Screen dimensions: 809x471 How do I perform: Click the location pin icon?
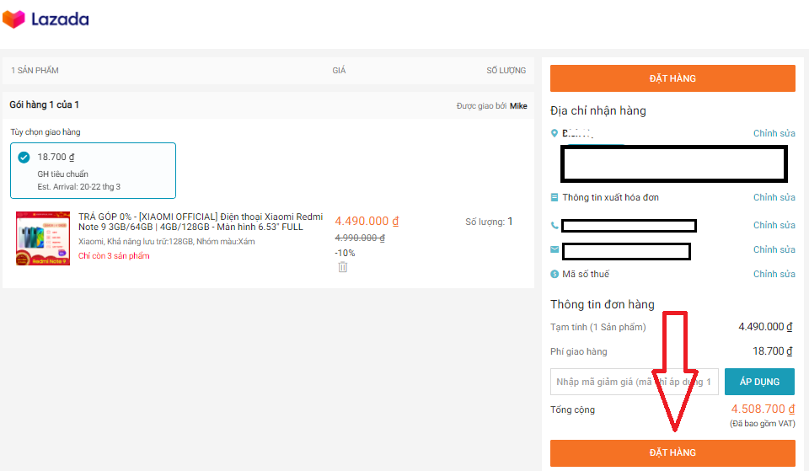[555, 133]
